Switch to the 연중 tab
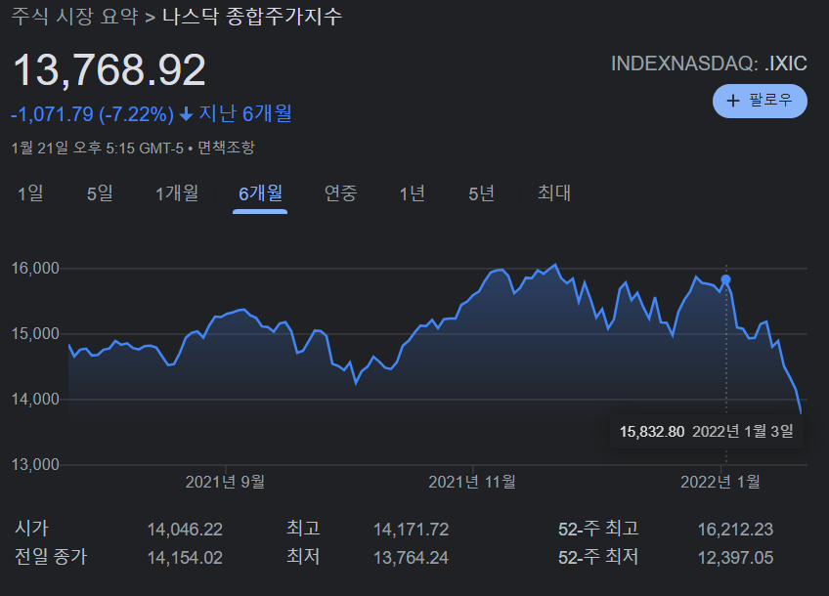829x596 pixels. 341,193
